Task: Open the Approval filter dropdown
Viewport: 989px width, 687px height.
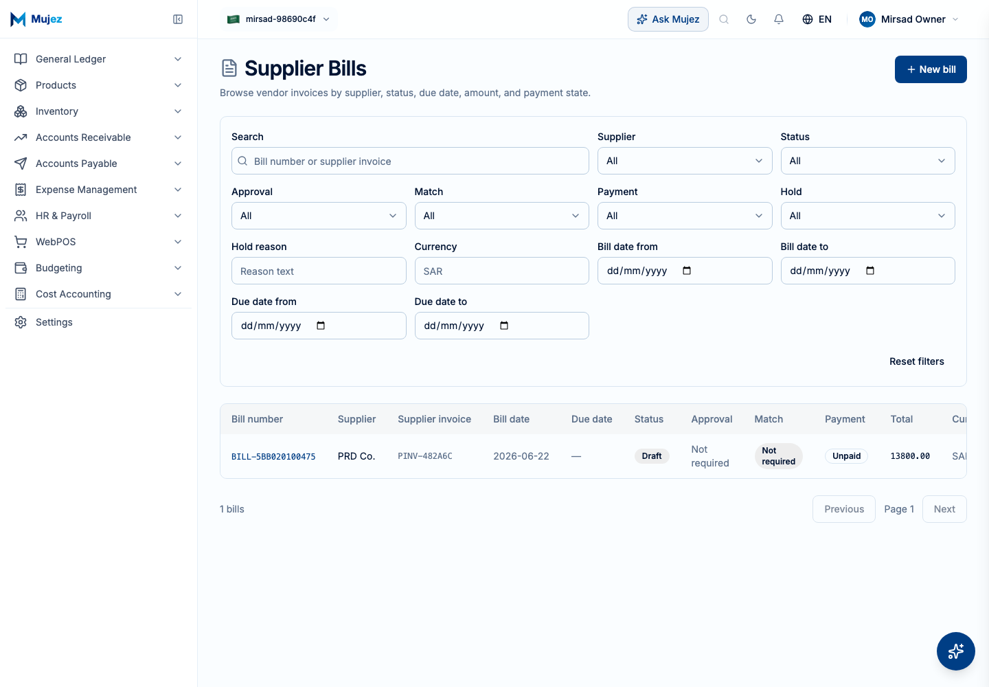Action: 319,216
